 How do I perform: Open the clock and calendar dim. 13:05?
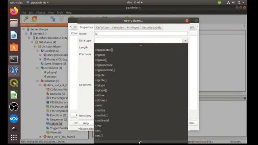click(135, 2)
